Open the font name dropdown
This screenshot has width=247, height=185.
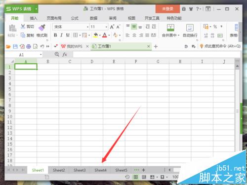87,27
